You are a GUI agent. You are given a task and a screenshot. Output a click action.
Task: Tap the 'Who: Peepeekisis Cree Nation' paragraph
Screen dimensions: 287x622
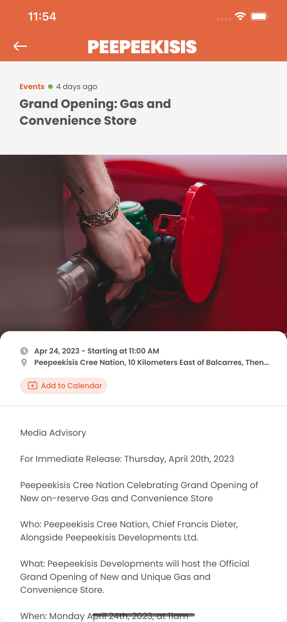pyautogui.click(x=129, y=531)
